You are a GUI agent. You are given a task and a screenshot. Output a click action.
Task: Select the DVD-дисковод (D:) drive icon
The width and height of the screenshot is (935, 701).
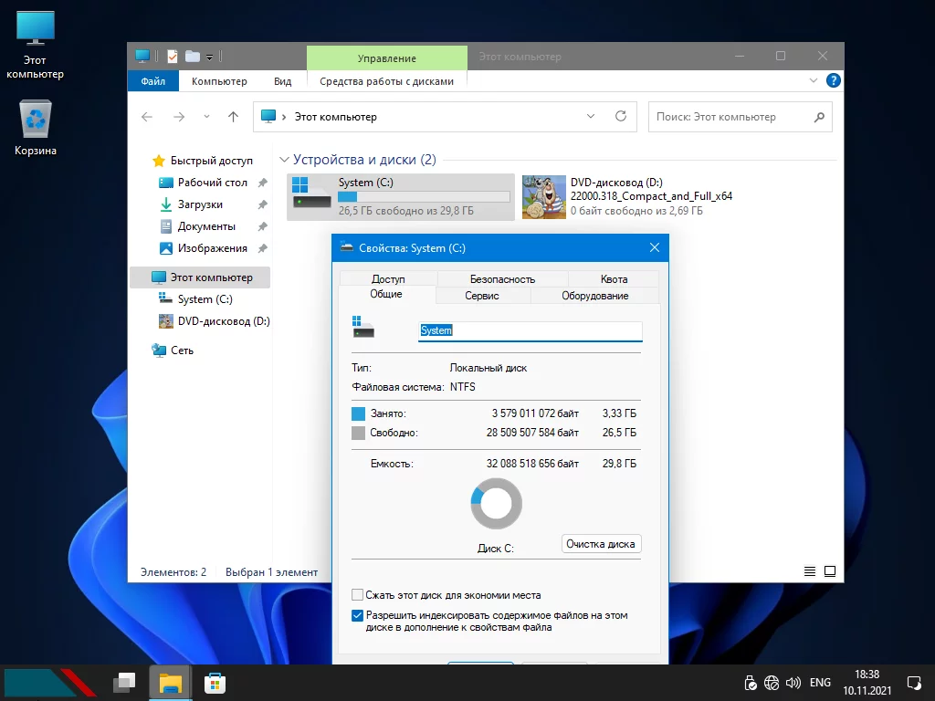(544, 196)
